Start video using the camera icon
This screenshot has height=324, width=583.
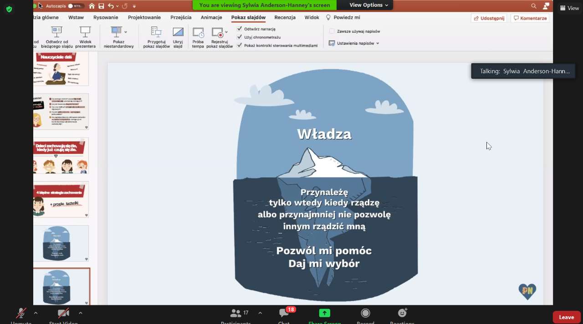click(63, 314)
